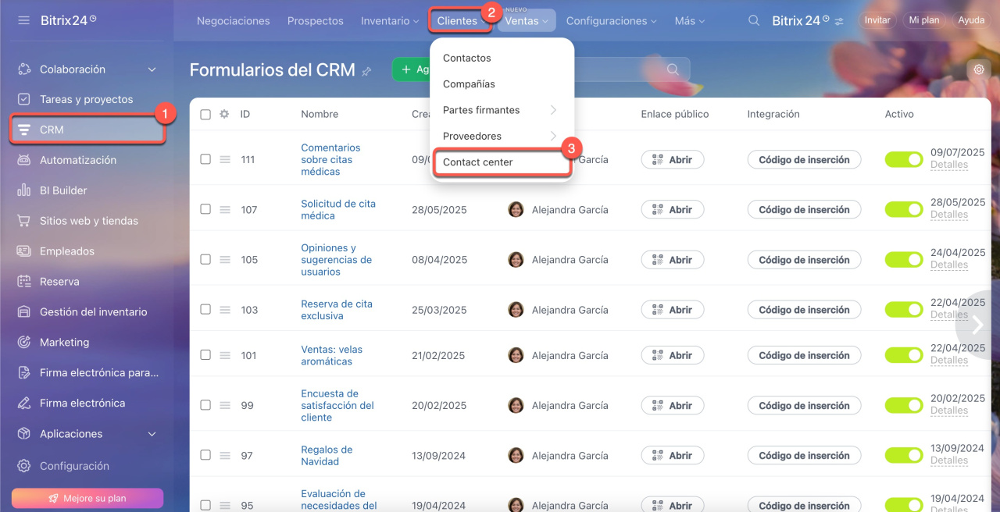The width and height of the screenshot is (1000, 512).
Task: Click the account switch icon beside Bitrix24 logo
Action: 839,21
